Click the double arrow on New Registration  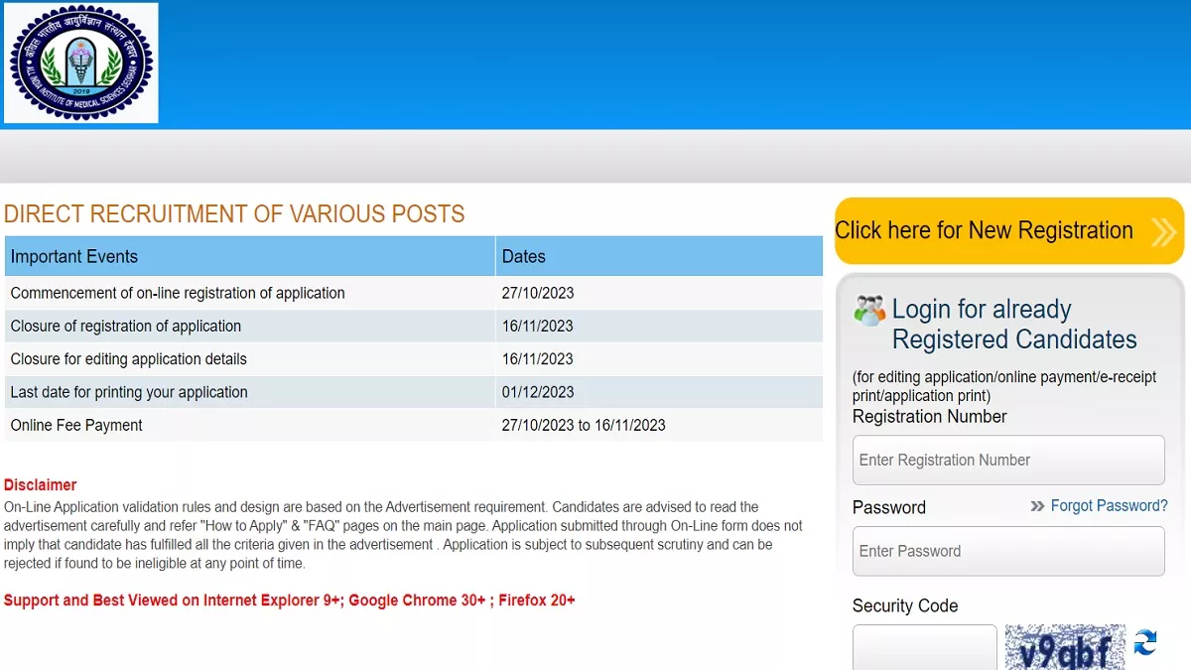tap(1163, 231)
